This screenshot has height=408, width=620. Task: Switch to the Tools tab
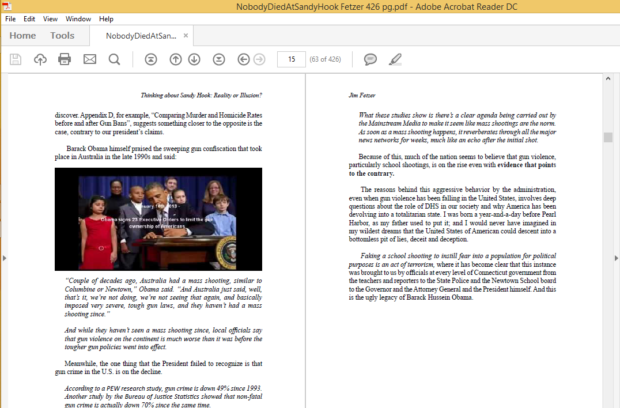pyautogui.click(x=62, y=36)
